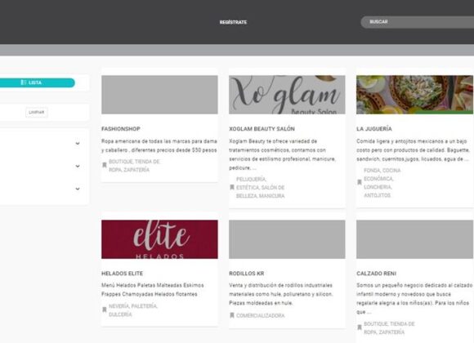
Task: Open the Fashionshop listing title
Action: pyautogui.click(x=121, y=129)
